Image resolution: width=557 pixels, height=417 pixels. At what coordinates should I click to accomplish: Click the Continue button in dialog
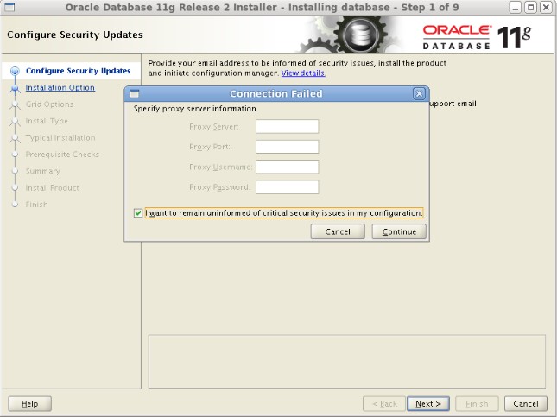(399, 231)
